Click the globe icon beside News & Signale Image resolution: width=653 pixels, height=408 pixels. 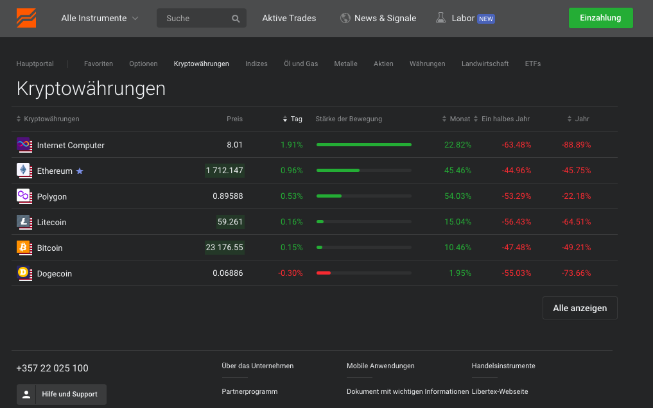click(345, 18)
